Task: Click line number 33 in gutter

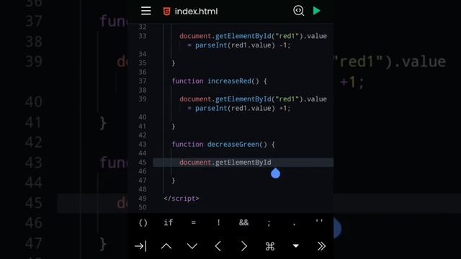Action: tap(143, 36)
